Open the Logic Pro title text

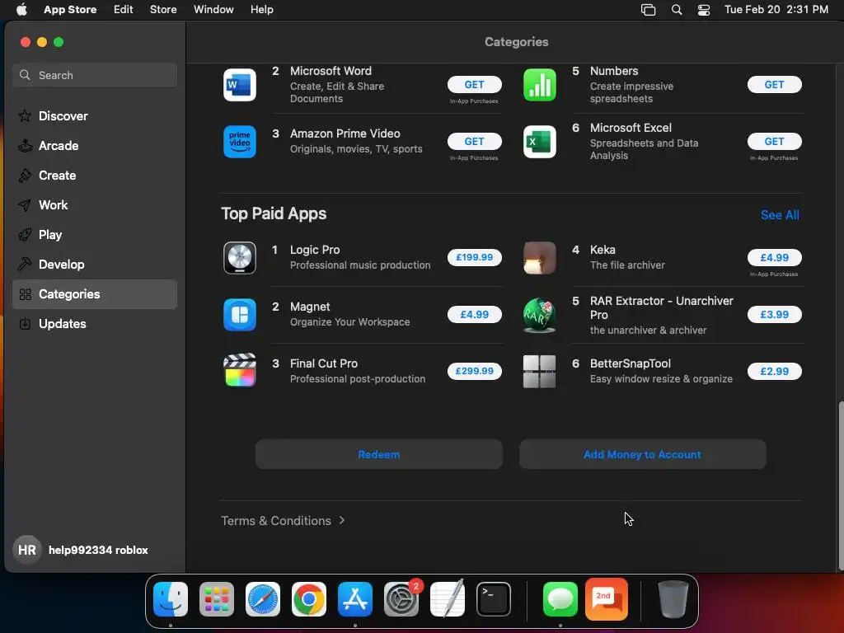coord(315,250)
